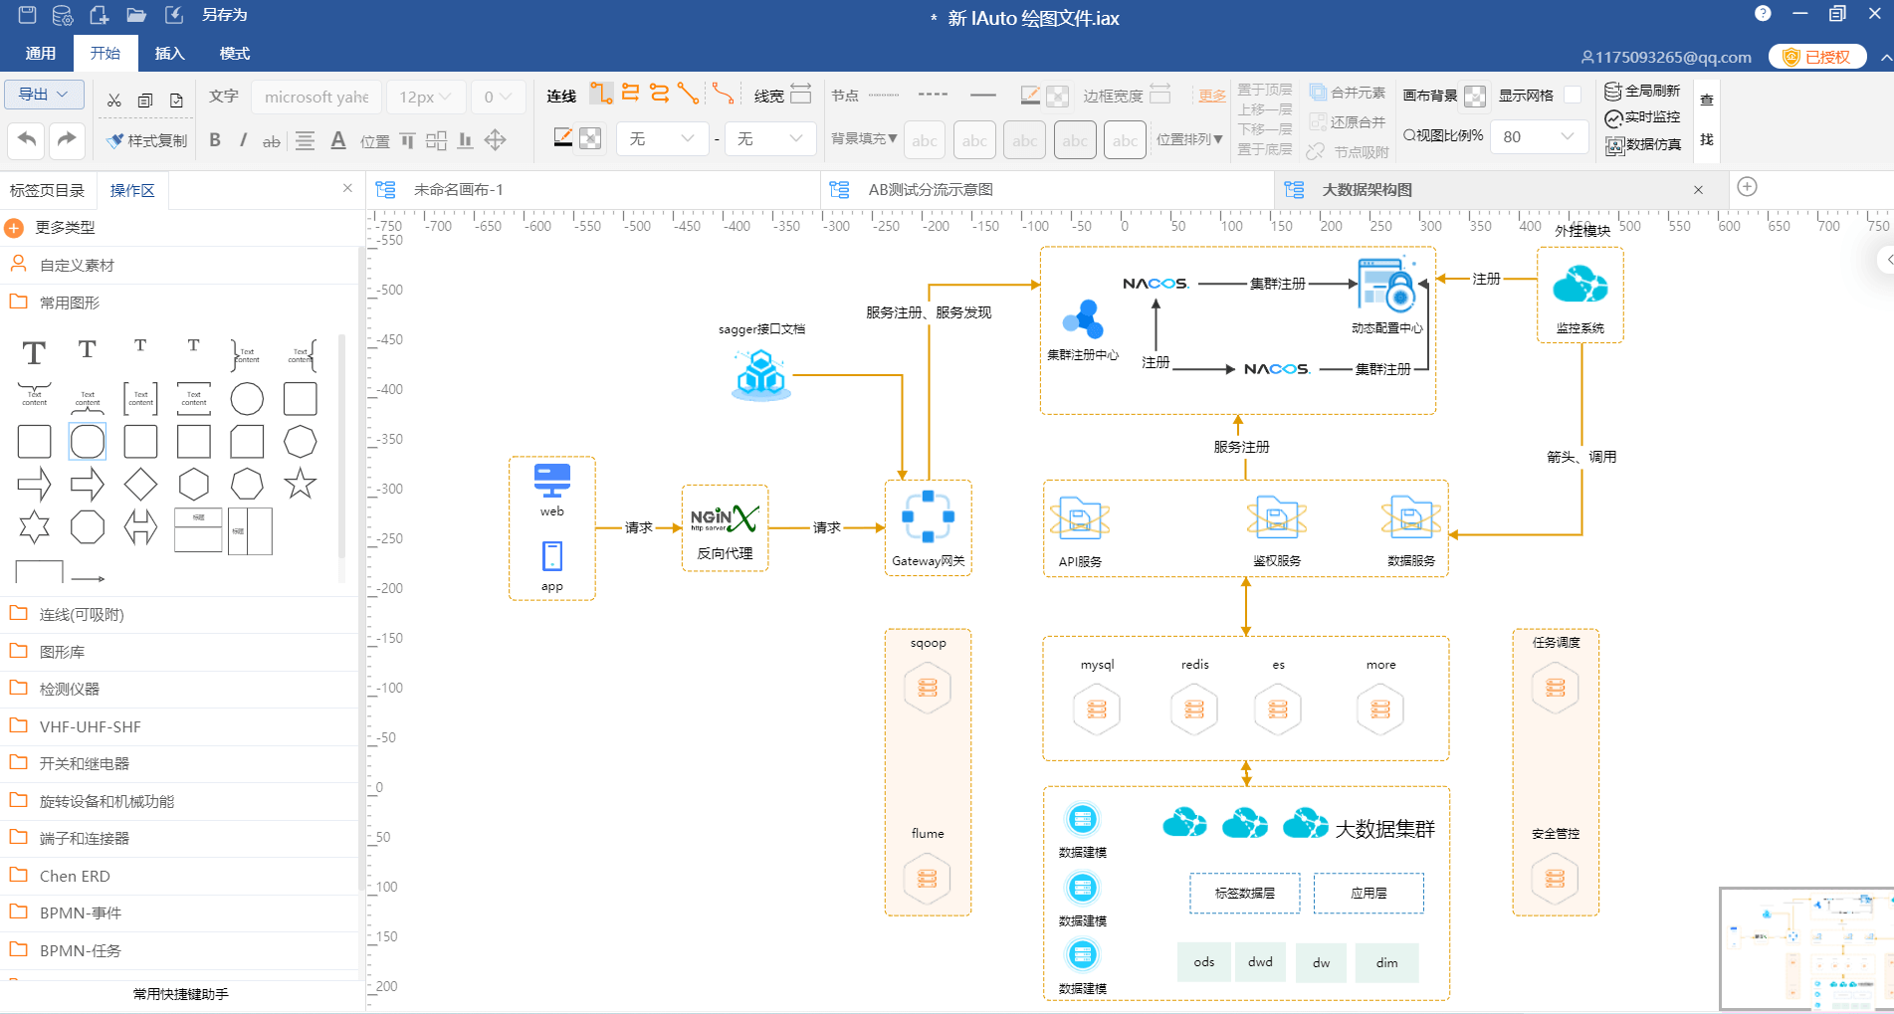Toggle the show grid checkbox
Image resolution: width=1894 pixels, height=1014 pixels.
(1573, 95)
